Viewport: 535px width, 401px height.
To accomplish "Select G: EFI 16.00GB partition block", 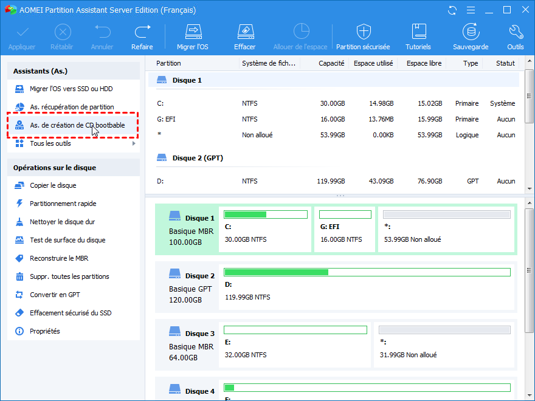I will tap(345, 229).
